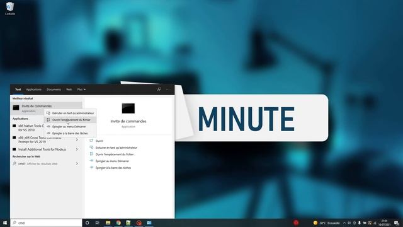Open the weather widget showing Ensoleillé

(326, 223)
